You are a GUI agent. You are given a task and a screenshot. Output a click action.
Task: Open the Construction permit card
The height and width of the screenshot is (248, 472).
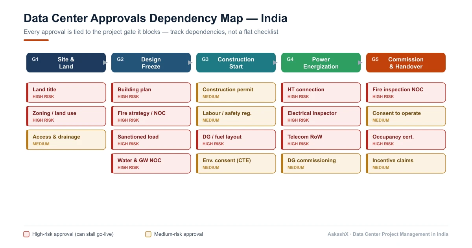(236, 93)
